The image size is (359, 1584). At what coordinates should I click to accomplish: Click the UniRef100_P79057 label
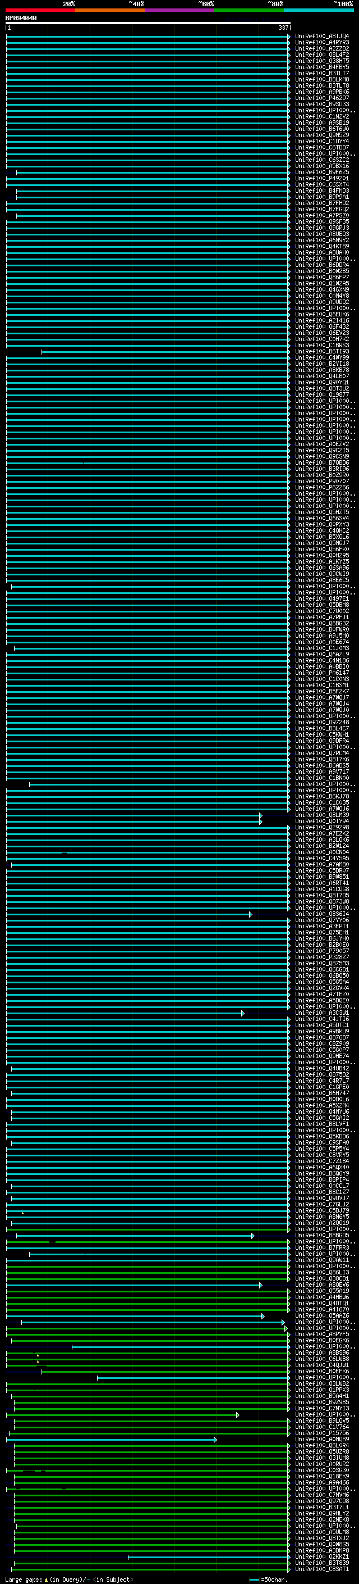pyautogui.click(x=322, y=951)
